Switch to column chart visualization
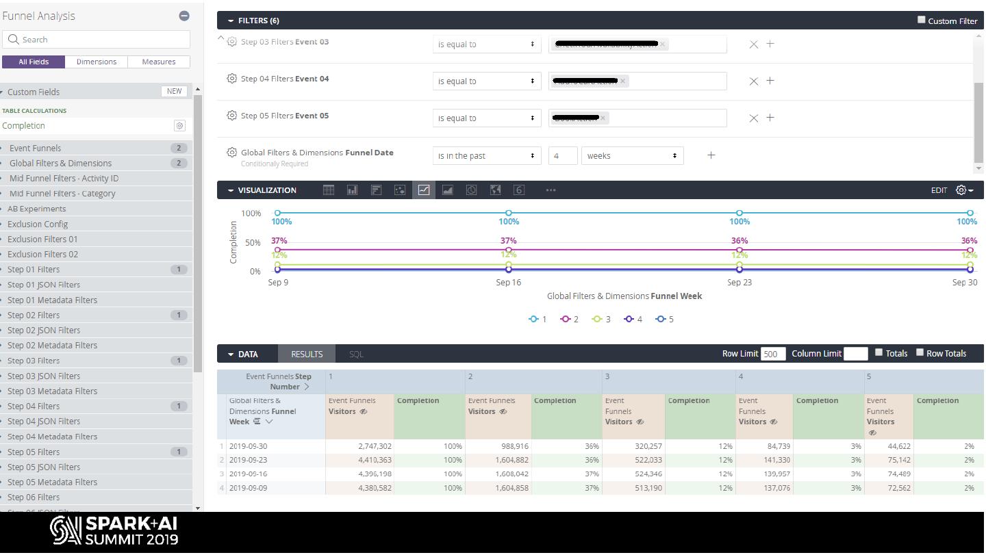This screenshot has width=986, height=555. coord(353,190)
